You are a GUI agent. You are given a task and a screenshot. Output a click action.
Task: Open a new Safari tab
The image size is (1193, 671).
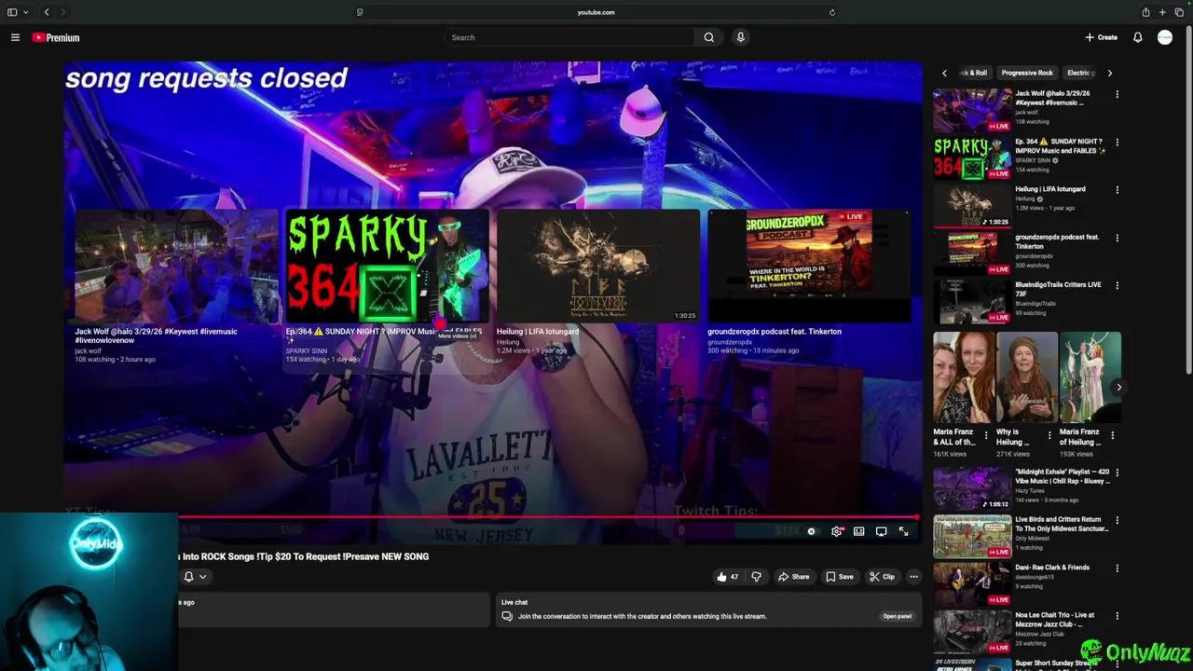pyautogui.click(x=1162, y=12)
